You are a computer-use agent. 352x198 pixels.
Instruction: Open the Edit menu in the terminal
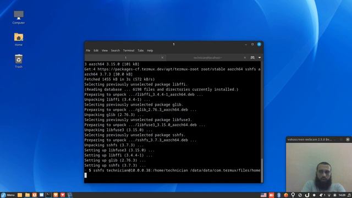96,51
